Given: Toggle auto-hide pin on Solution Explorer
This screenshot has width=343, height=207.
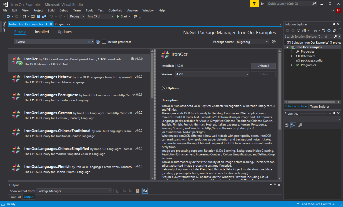Looking at the screenshot, I should click(x=334, y=24).
